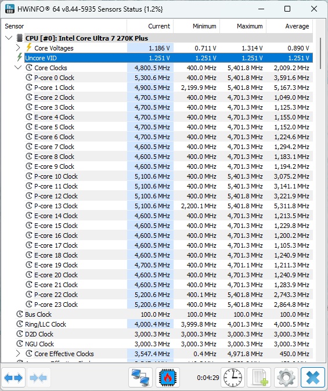Click the vertical scrollbar thumb
Screen dimensions: 328x391
click(x=321, y=53)
